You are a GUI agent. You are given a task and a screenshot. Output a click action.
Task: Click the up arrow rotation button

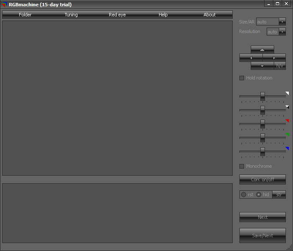click(262, 50)
